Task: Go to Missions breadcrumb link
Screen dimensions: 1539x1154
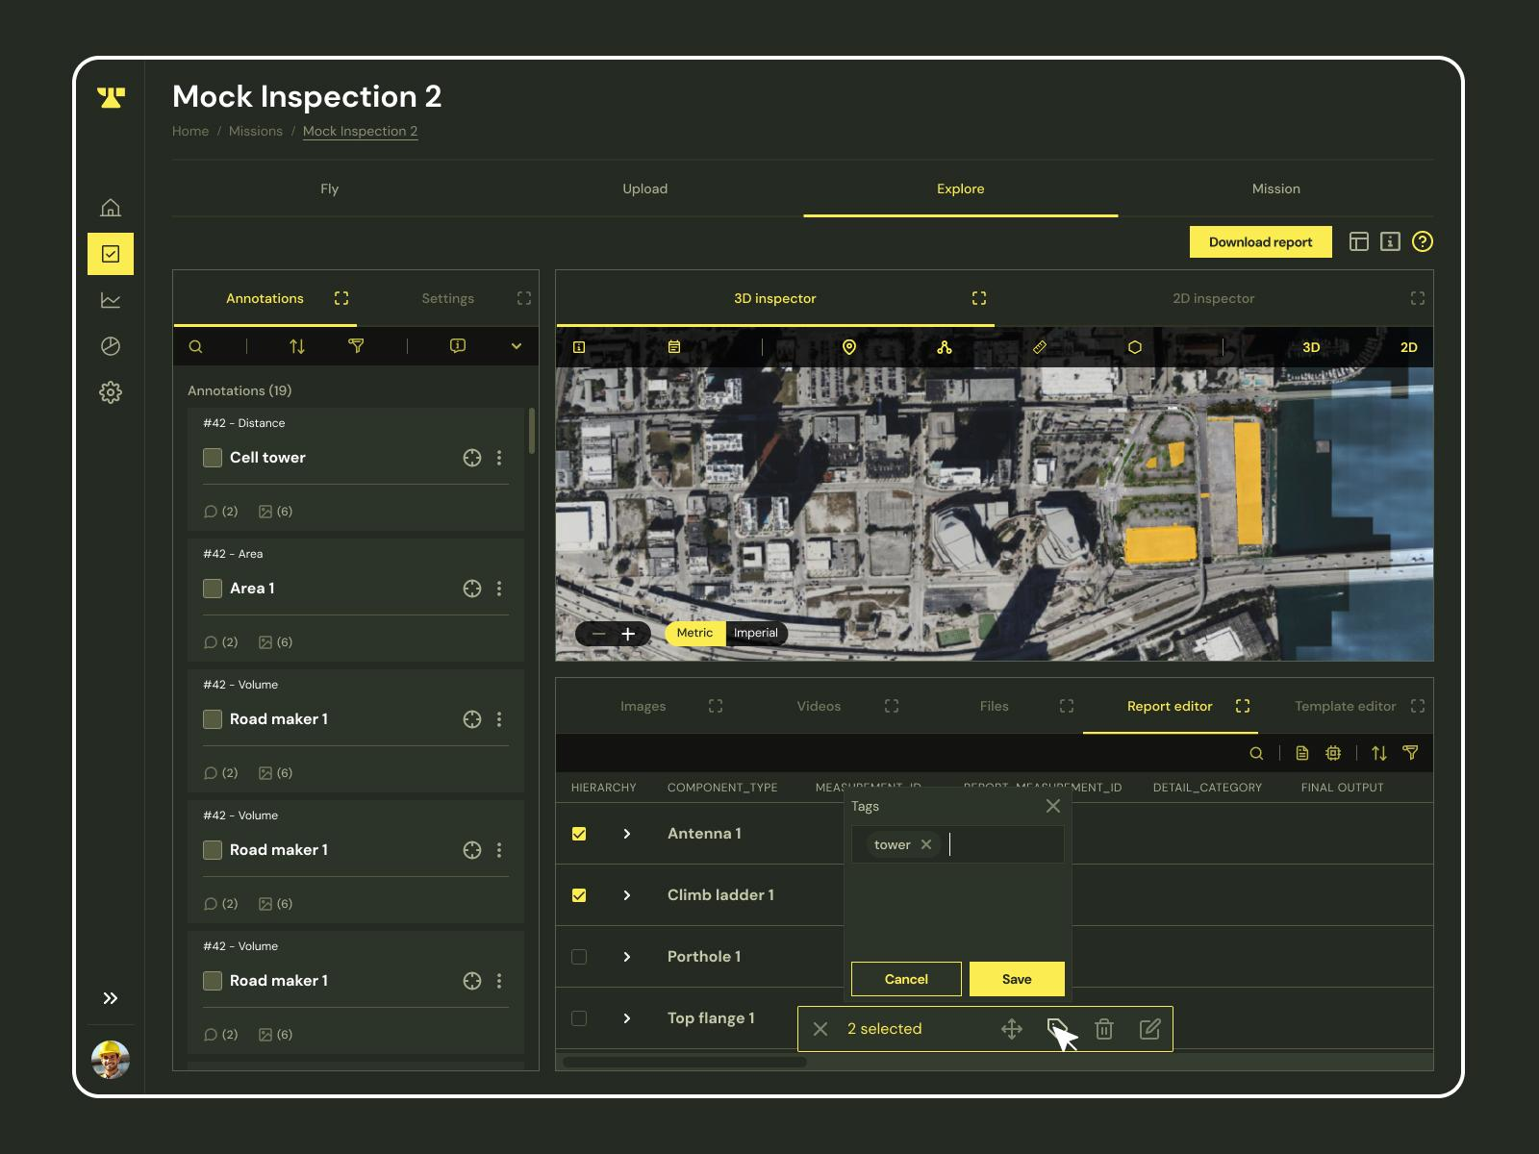Action: click(256, 131)
